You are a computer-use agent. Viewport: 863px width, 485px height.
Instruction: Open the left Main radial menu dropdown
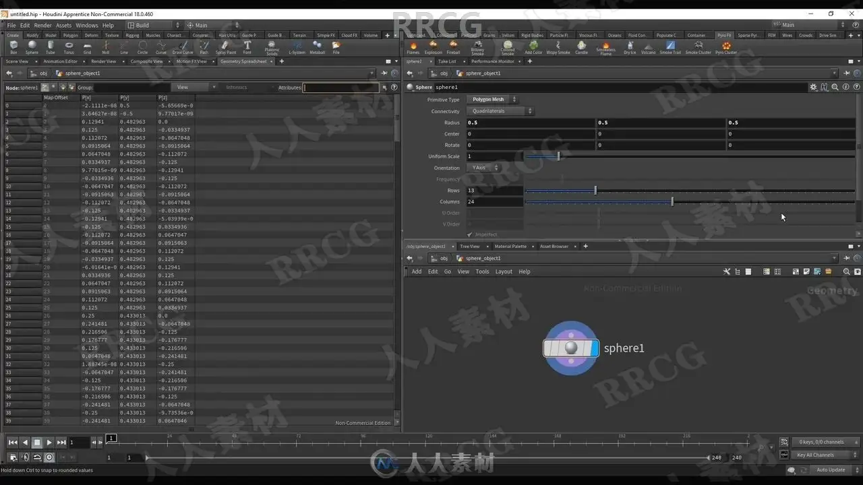pos(212,25)
